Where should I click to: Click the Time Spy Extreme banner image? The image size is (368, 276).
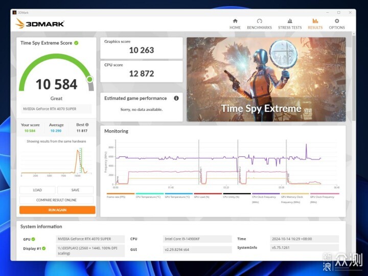tap(266, 79)
